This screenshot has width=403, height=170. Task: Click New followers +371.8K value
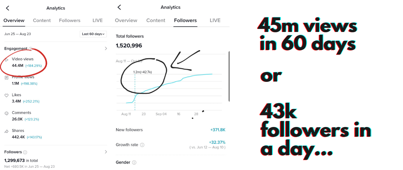(218, 130)
